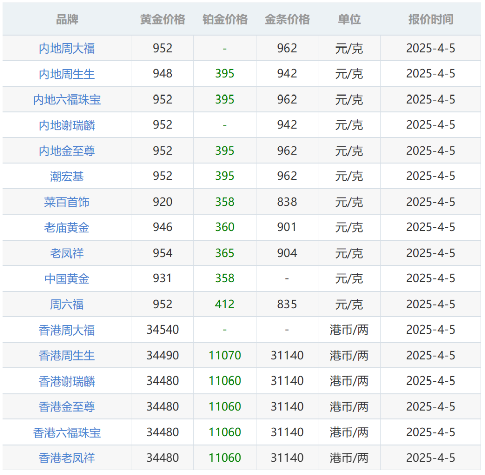The image size is (485, 475).
Task: Open the 内地谢瑞麟 brand link
Action: click(67, 125)
